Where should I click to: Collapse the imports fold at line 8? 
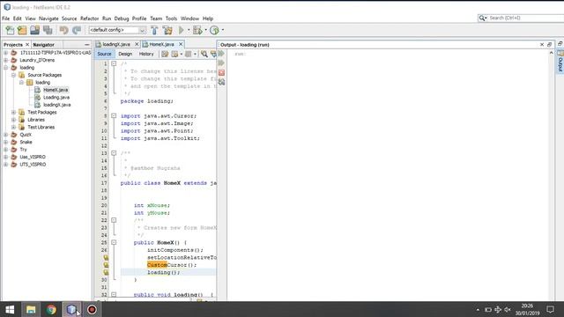pyautogui.click(x=114, y=115)
